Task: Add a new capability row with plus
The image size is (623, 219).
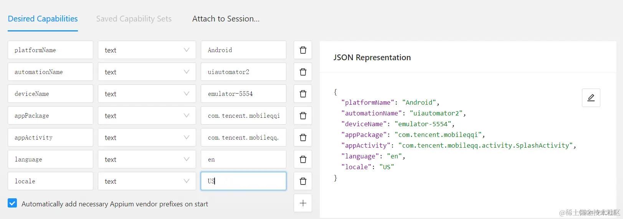Action: click(x=303, y=203)
